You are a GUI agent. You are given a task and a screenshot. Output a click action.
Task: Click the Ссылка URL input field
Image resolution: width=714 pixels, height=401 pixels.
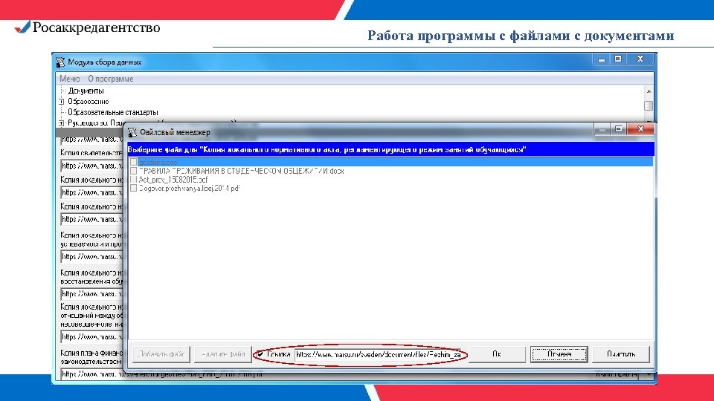[x=379, y=355]
